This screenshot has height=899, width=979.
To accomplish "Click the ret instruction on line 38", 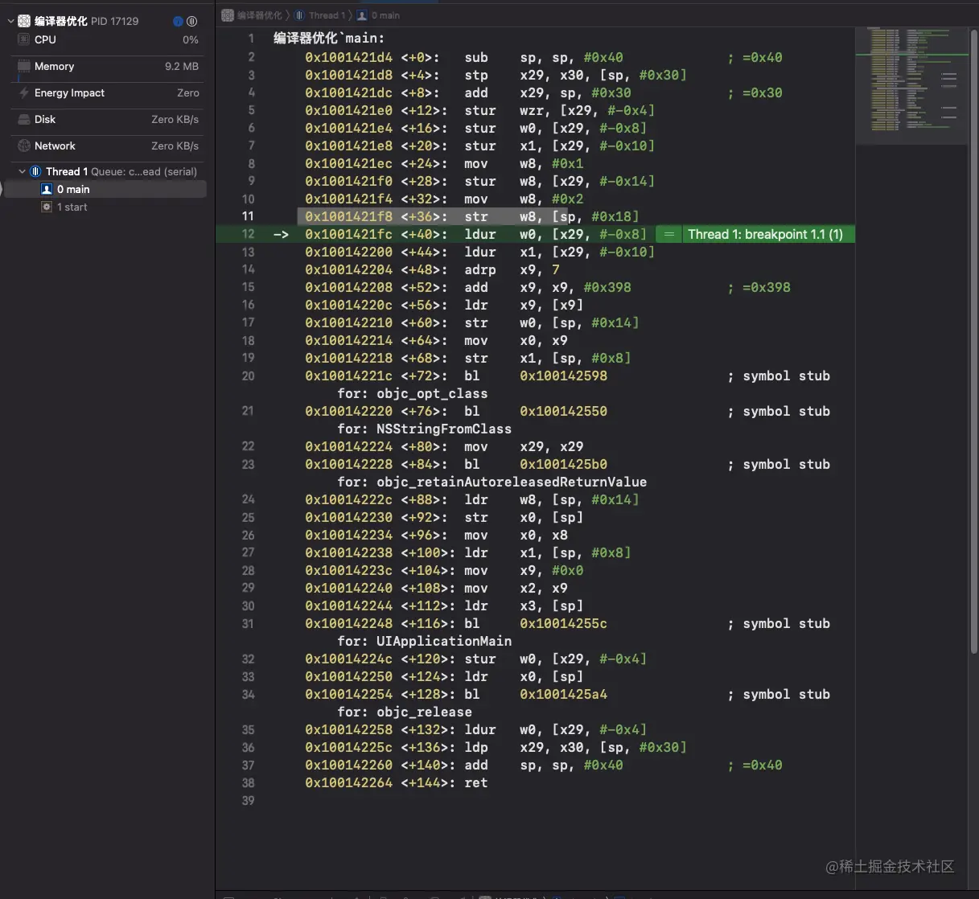I will pos(476,782).
